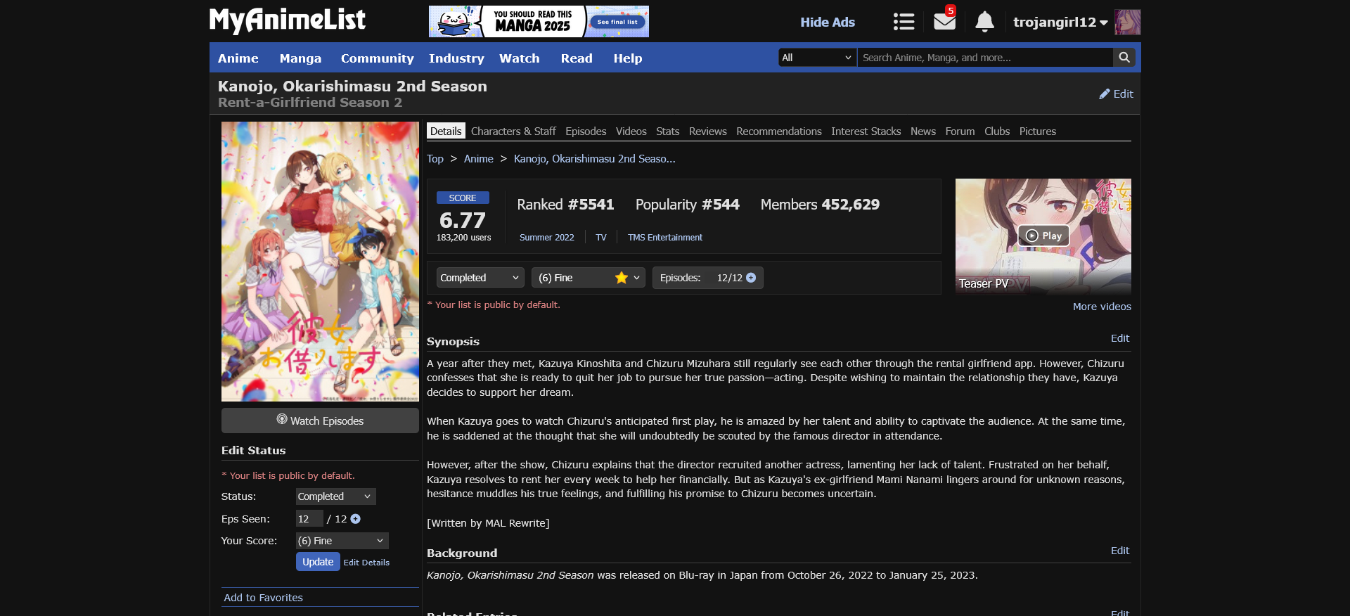
Task: Switch to Stats tab
Action: [667, 131]
